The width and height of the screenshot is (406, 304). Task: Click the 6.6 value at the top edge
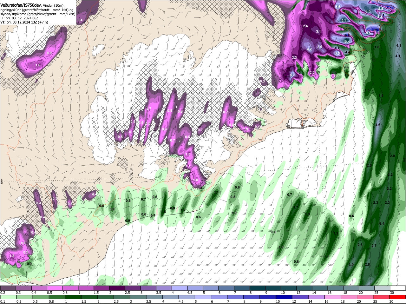pyautogui.click(x=338, y=7)
